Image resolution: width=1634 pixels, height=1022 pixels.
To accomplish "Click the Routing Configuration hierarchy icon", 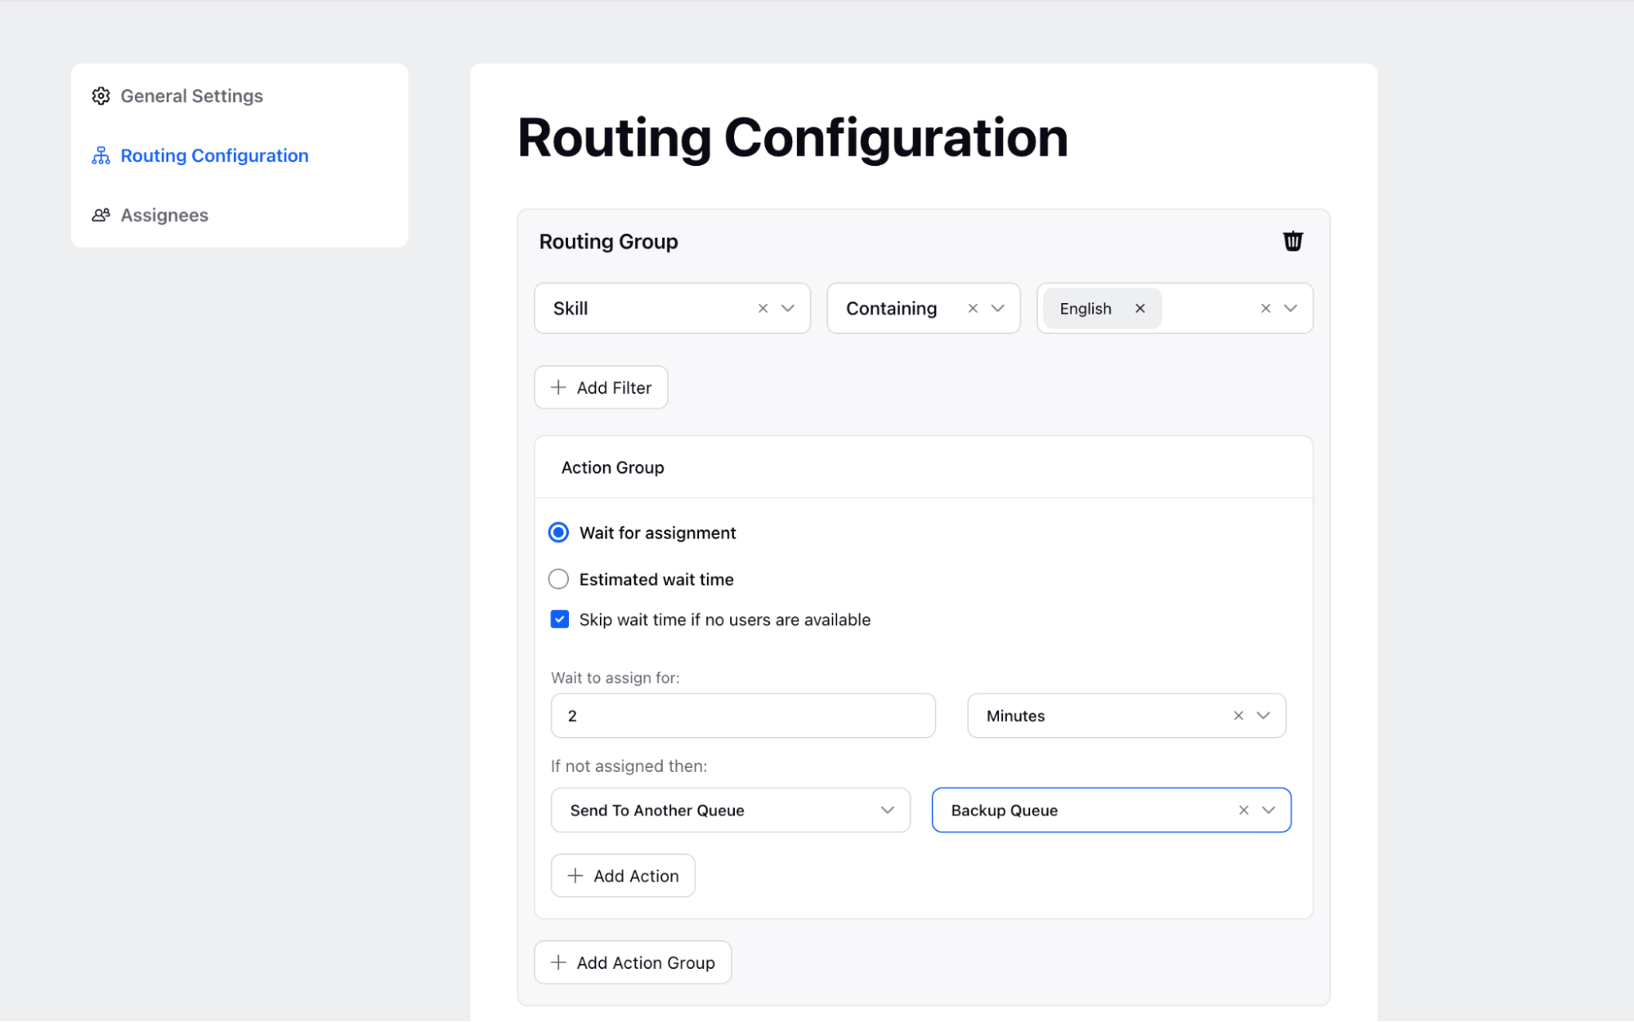I will tap(101, 156).
